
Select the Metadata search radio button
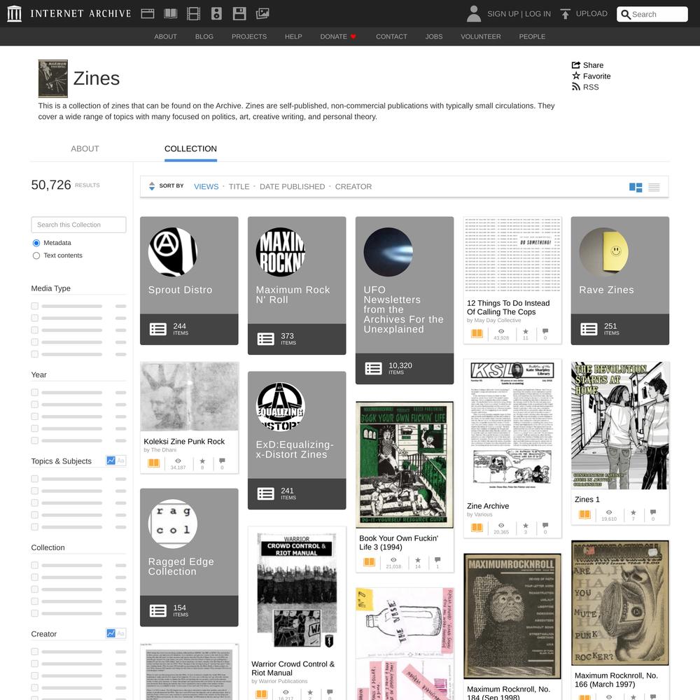click(x=36, y=243)
